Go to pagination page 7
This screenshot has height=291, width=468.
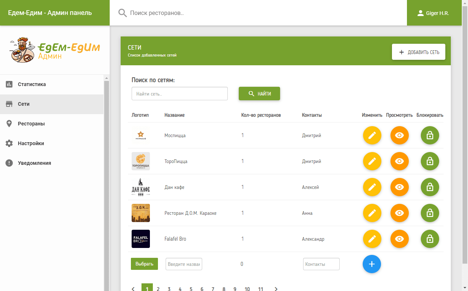[x=213, y=289]
